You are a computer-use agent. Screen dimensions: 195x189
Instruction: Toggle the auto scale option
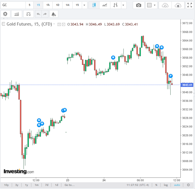point(177,185)
